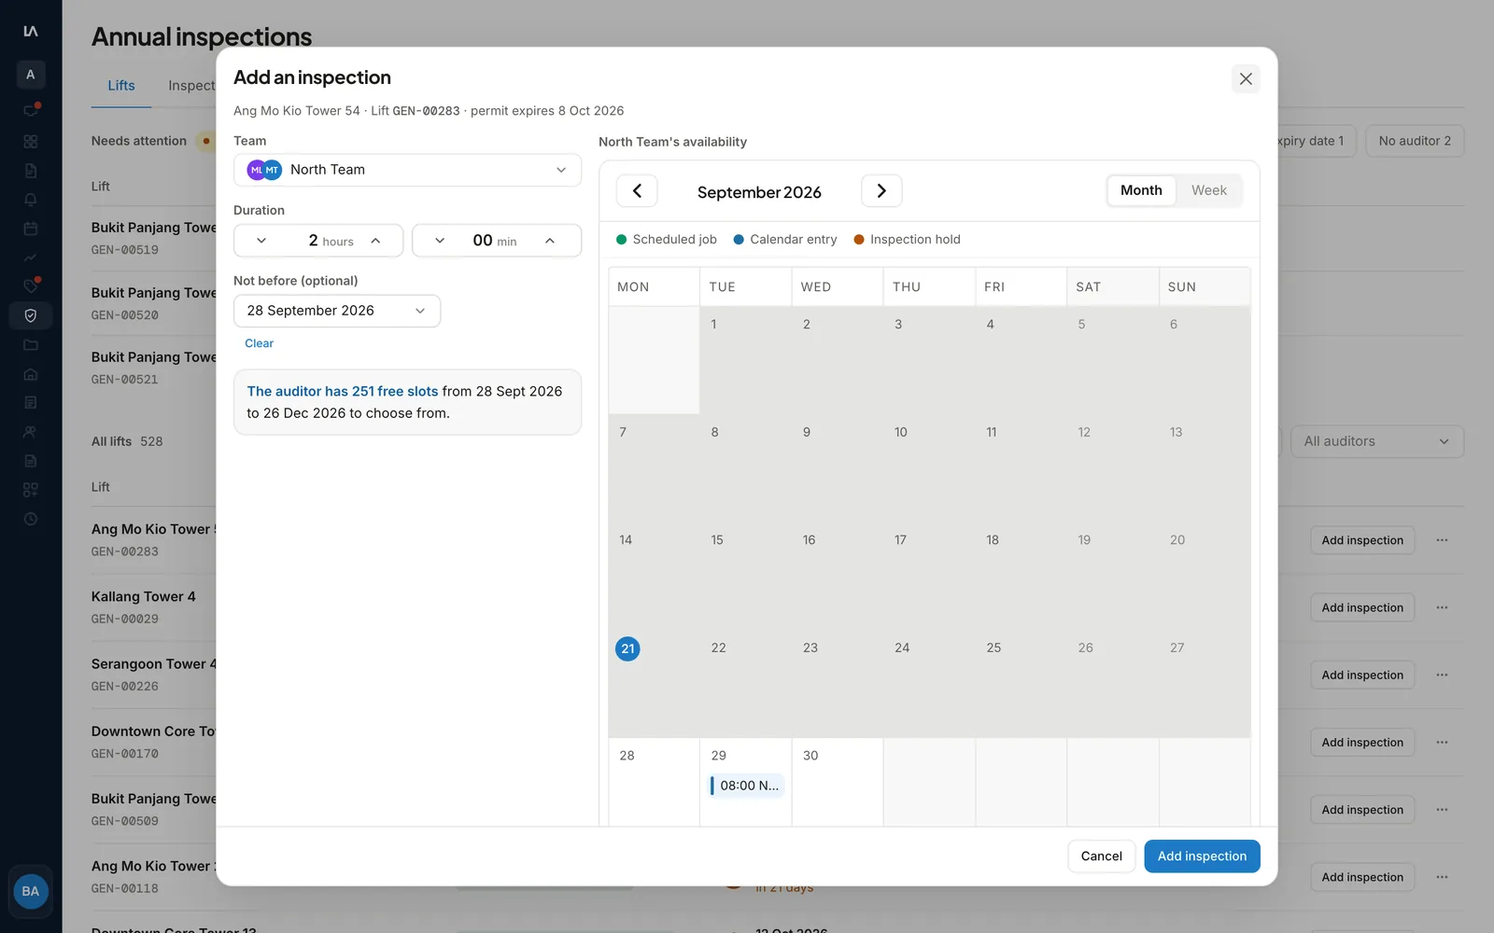1494x933 pixels.
Task: Open the calendar icon in sidebar
Action: pos(30,229)
